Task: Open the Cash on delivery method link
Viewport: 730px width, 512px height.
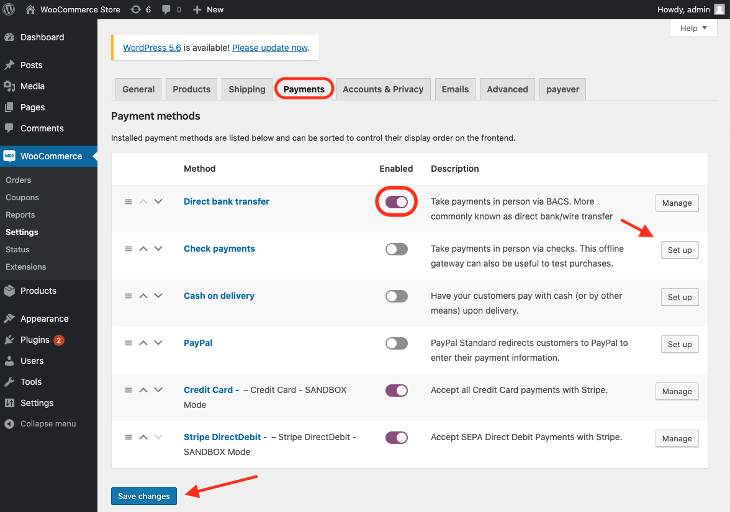Action: coord(219,296)
